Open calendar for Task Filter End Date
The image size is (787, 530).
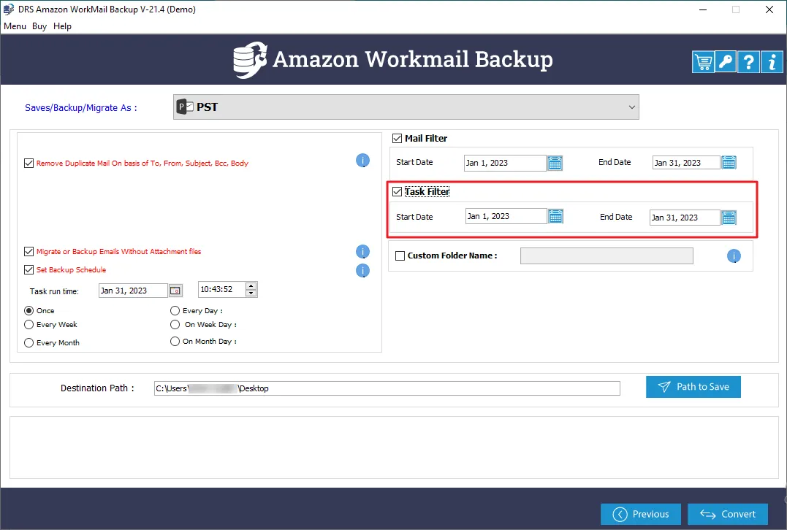click(x=729, y=218)
